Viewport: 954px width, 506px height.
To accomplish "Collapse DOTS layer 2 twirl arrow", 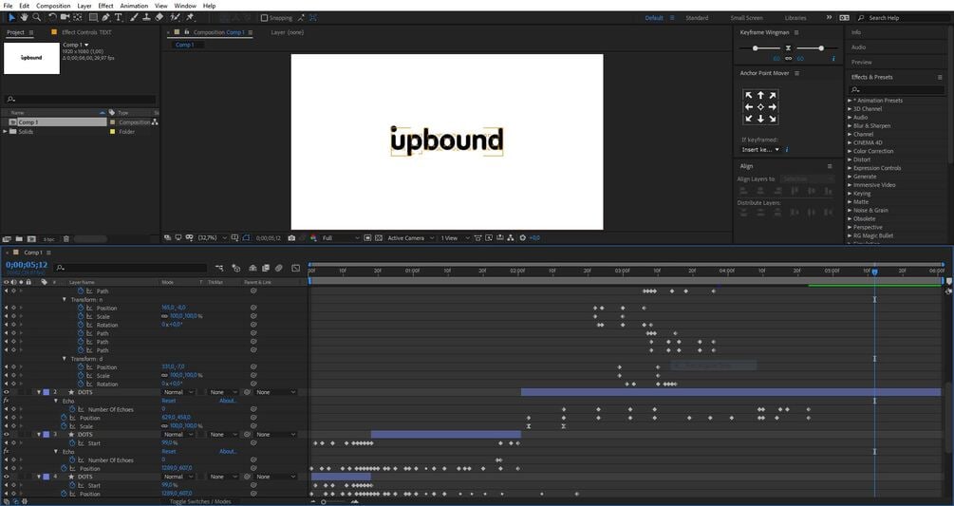I will (x=39, y=392).
